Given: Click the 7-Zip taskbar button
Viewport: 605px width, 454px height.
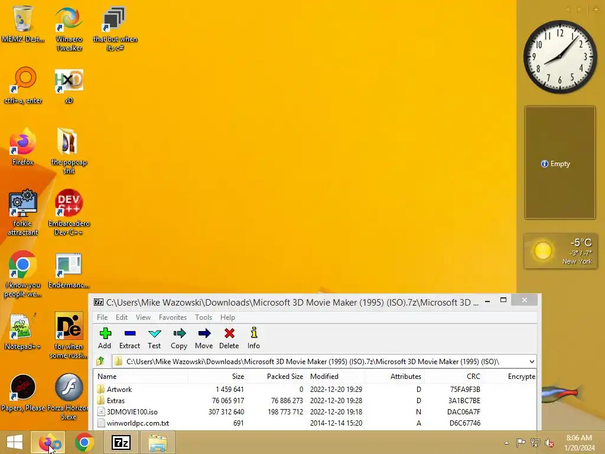Looking at the screenshot, I should click(121, 442).
